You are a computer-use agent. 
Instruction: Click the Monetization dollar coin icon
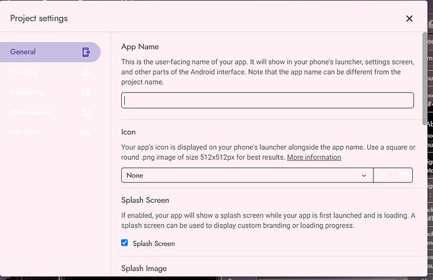[x=86, y=113]
